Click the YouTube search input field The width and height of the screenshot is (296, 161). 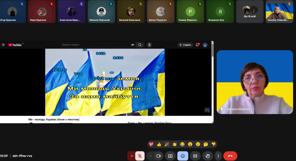(x=95, y=45)
